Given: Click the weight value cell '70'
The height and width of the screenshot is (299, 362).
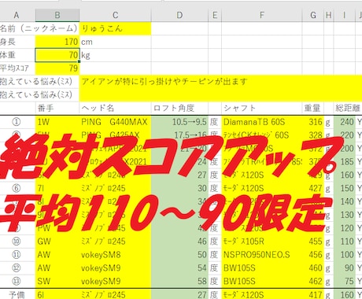Looking at the screenshot, I should [57, 55].
